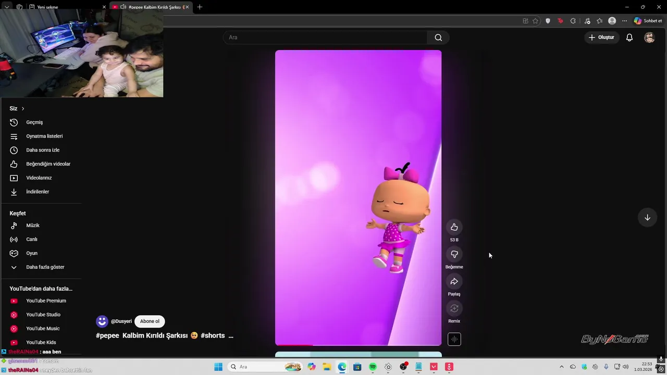Viewport: 667px width, 375px height.
Task: Seek on the Short's red progress bar
Action: (x=358, y=344)
